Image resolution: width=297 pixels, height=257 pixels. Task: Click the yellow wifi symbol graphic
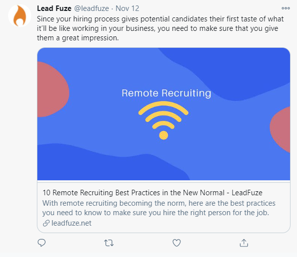[x=163, y=121]
